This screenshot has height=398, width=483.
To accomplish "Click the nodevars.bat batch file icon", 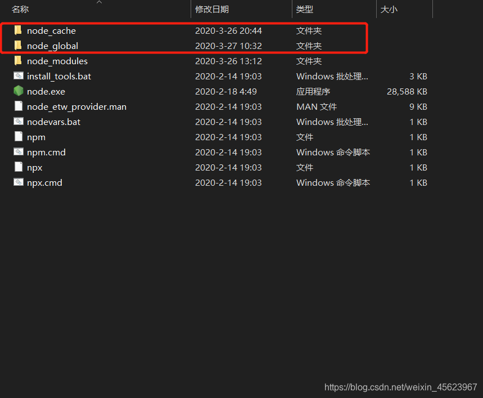I will point(19,121).
